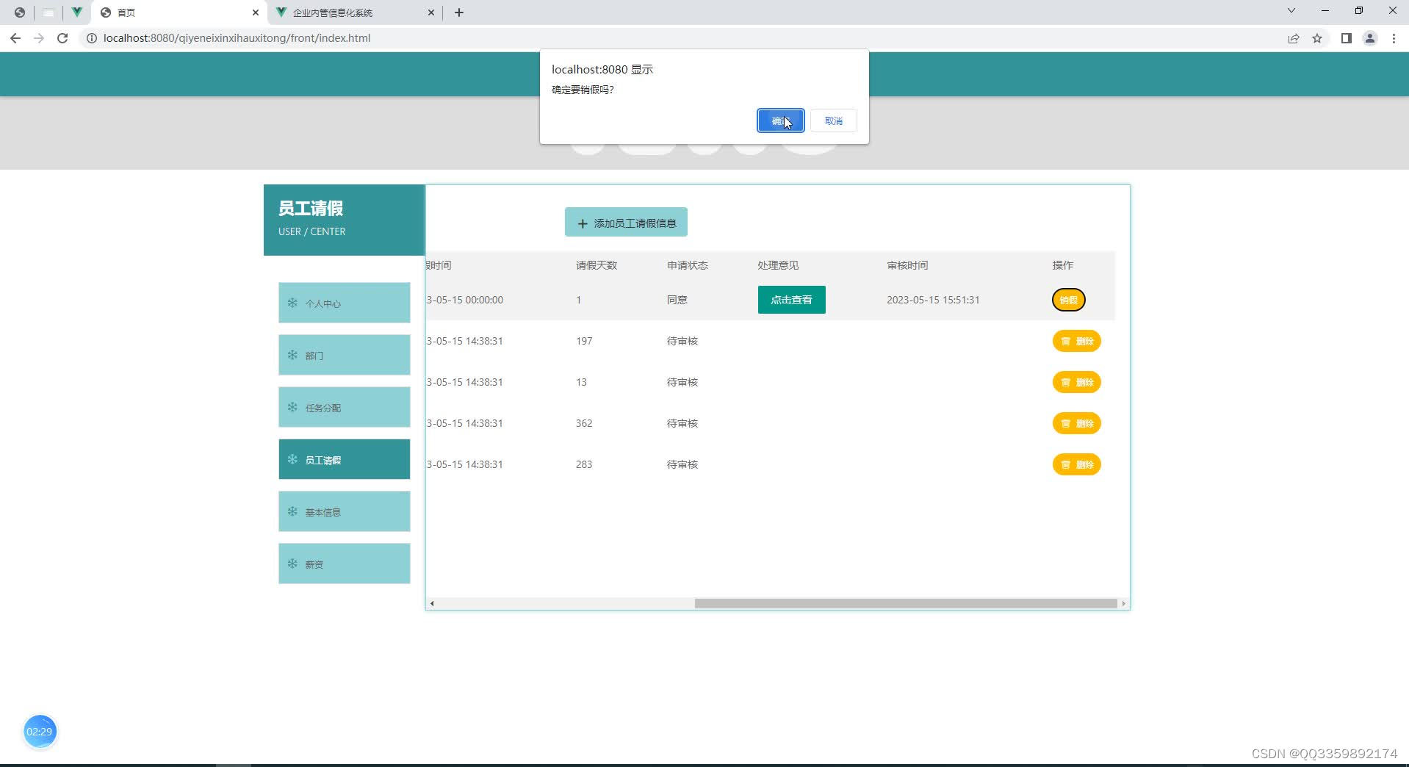This screenshot has height=767, width=1409.
Task: Click the plus icon on add-leave button
Action: click(x=583, y=223)
